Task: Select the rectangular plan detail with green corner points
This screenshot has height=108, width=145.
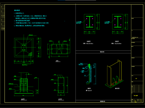Action: [x=60, y=49]
